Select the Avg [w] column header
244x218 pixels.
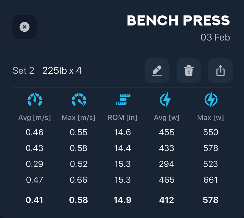(x=166, y=117)
